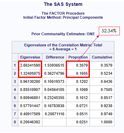Viewport: 124px width, 133px height.
Task: Click the Eigenvalue column header
Action: point(30,57)
